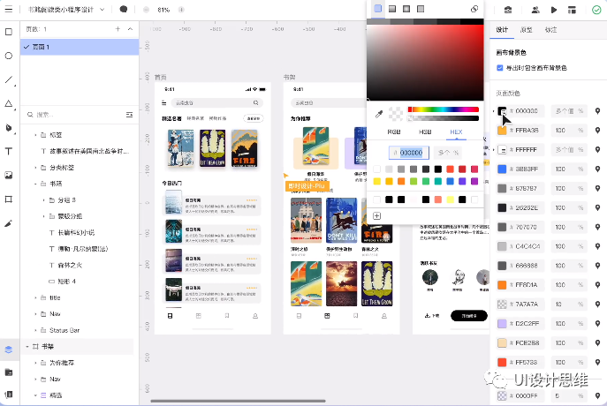The height and width of the screenshot is (406, 607).
Task: Add a new page with plus icon
Action: click(x=118, y=29)
